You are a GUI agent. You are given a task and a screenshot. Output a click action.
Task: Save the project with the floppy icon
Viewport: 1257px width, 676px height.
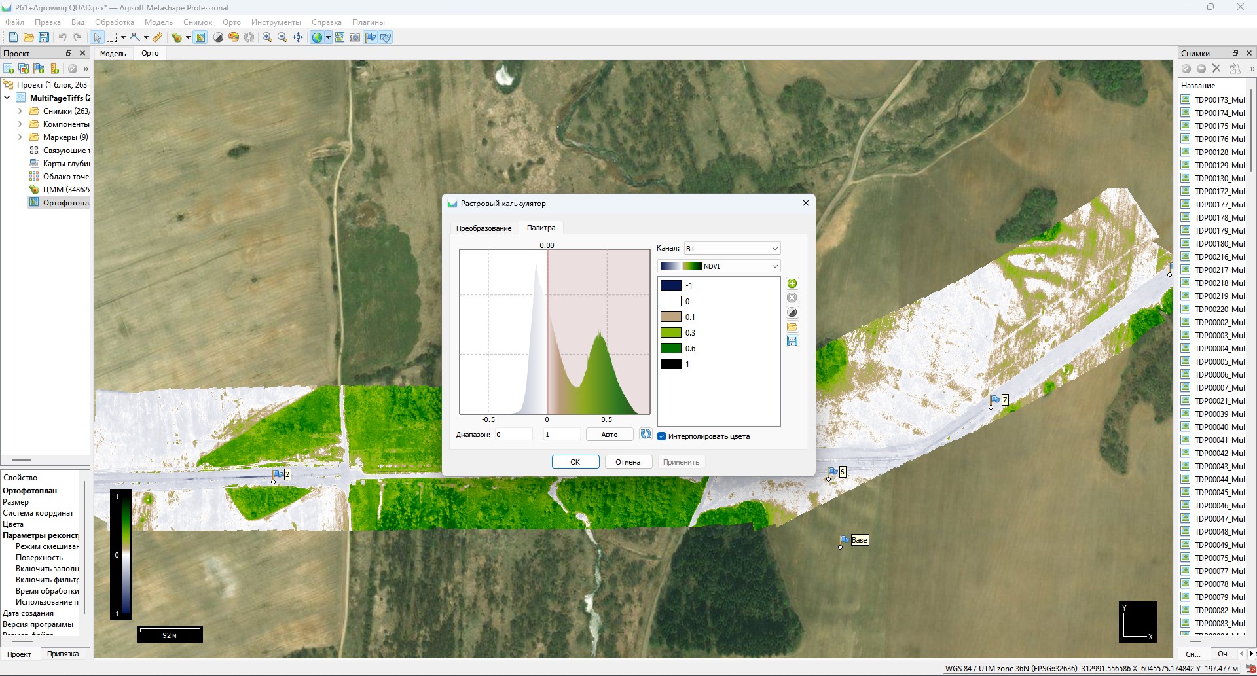click(x=44, y=37)
